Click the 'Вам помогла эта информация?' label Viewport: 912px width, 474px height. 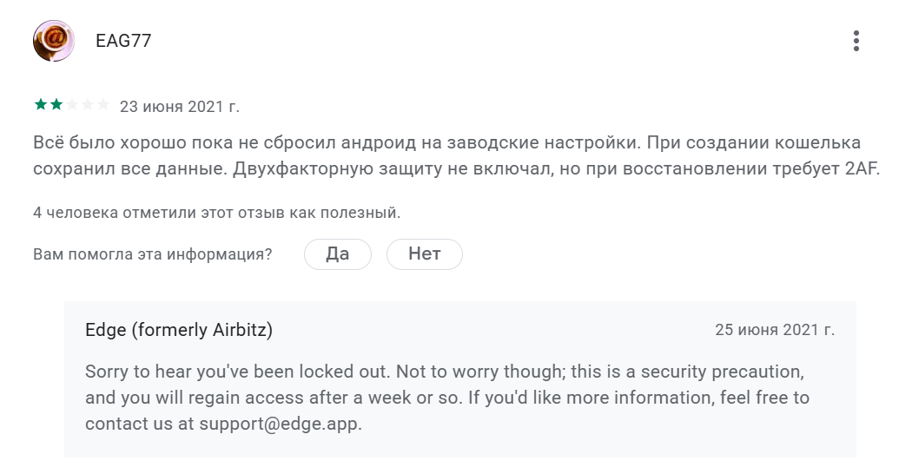tap(152, 254)
